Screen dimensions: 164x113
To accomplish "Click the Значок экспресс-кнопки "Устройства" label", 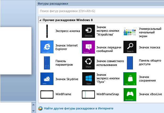I will point(108,31).
